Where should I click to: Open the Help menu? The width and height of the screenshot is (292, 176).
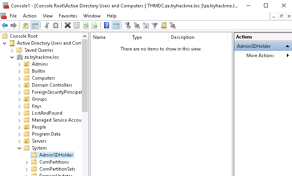[x=111, y=16]
